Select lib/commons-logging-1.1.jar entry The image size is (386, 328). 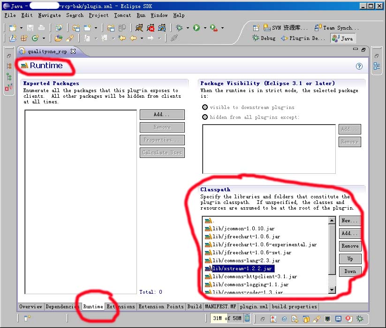pos(246,285)
